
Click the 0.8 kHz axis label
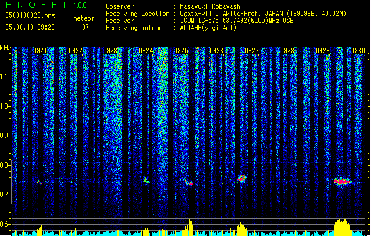[5, 165]
